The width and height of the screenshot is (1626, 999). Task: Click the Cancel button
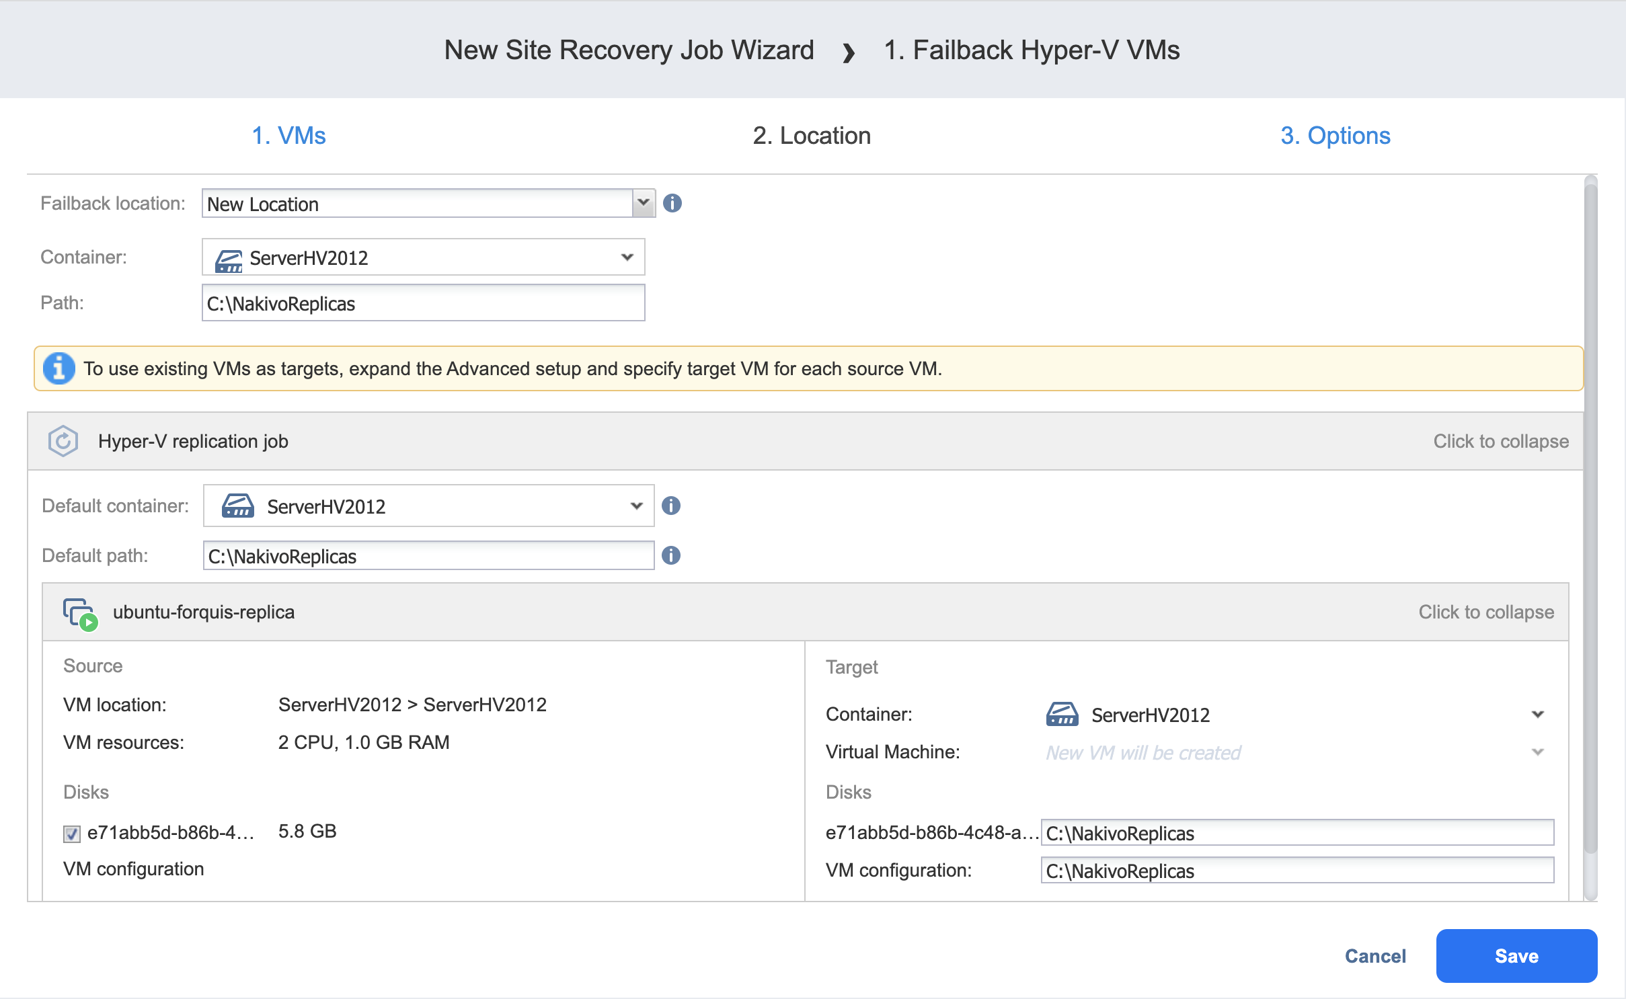coord(1375,955)
